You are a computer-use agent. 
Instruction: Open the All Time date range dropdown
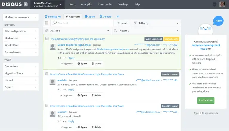pyautogui.click(x=78, y=30)
